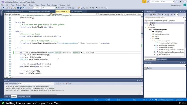Click the Properties wrench in Solution Explorer
This screenshot has width=187, height=105.
point(174,15)
